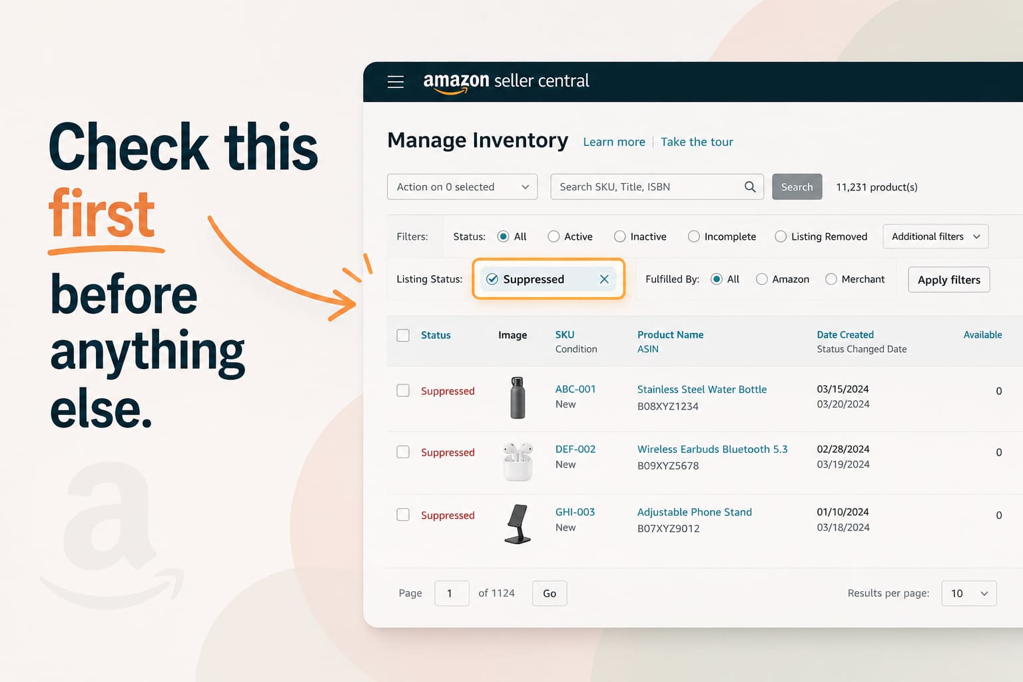1023x682 pixels.
Task: Select the Listing Removed status radio
Action: pos(781,236)
